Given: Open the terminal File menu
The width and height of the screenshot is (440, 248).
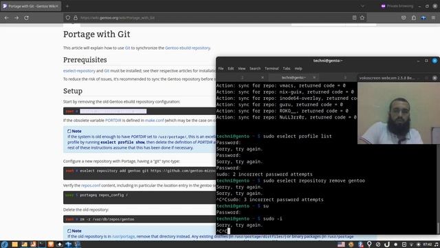Looking at the screenshot, I should [x=221, y=68].
